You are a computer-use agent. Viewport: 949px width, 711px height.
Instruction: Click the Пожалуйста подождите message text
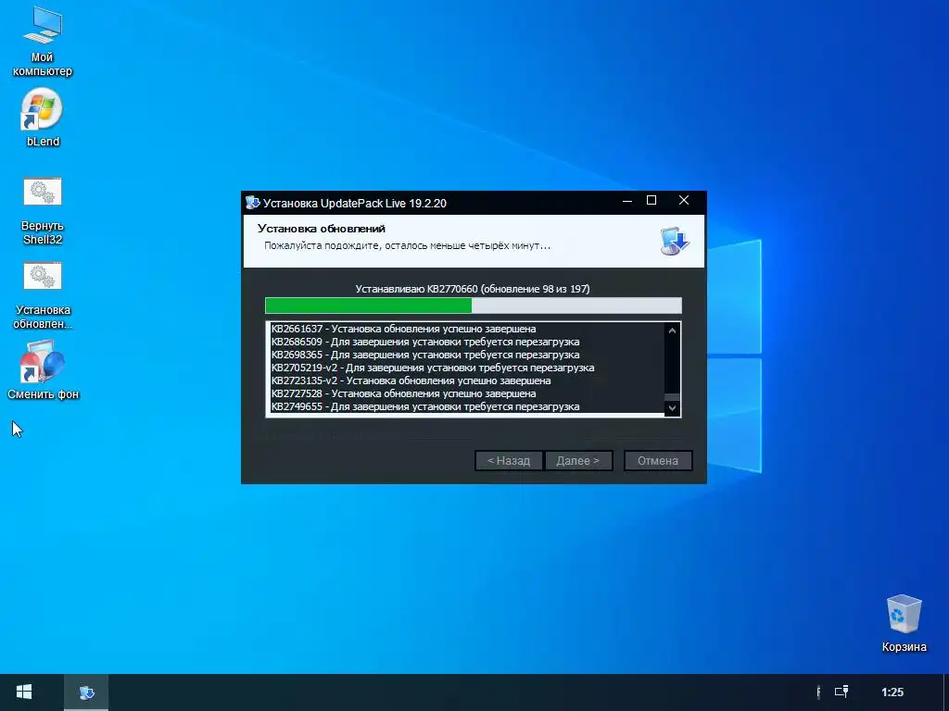point(408,246)
